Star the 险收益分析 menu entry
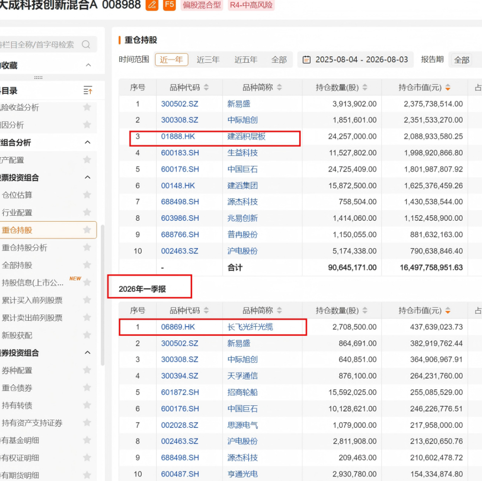Image resolution: width=482 pixels, height=481 pixels. point(87,107)
